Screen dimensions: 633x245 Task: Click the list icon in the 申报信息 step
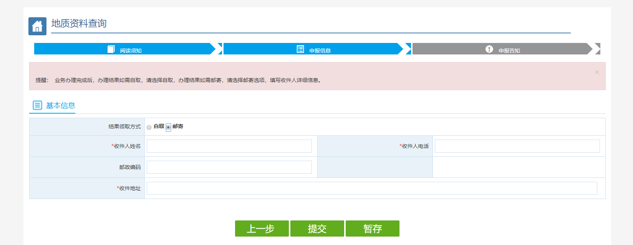pos(300,49)
